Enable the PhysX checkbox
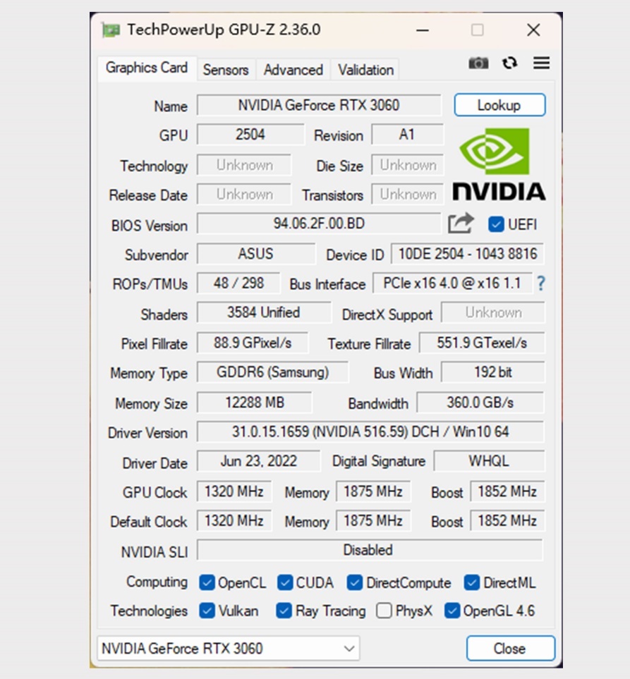This screenshot has height=679, width=630. (x=385, y=611)
